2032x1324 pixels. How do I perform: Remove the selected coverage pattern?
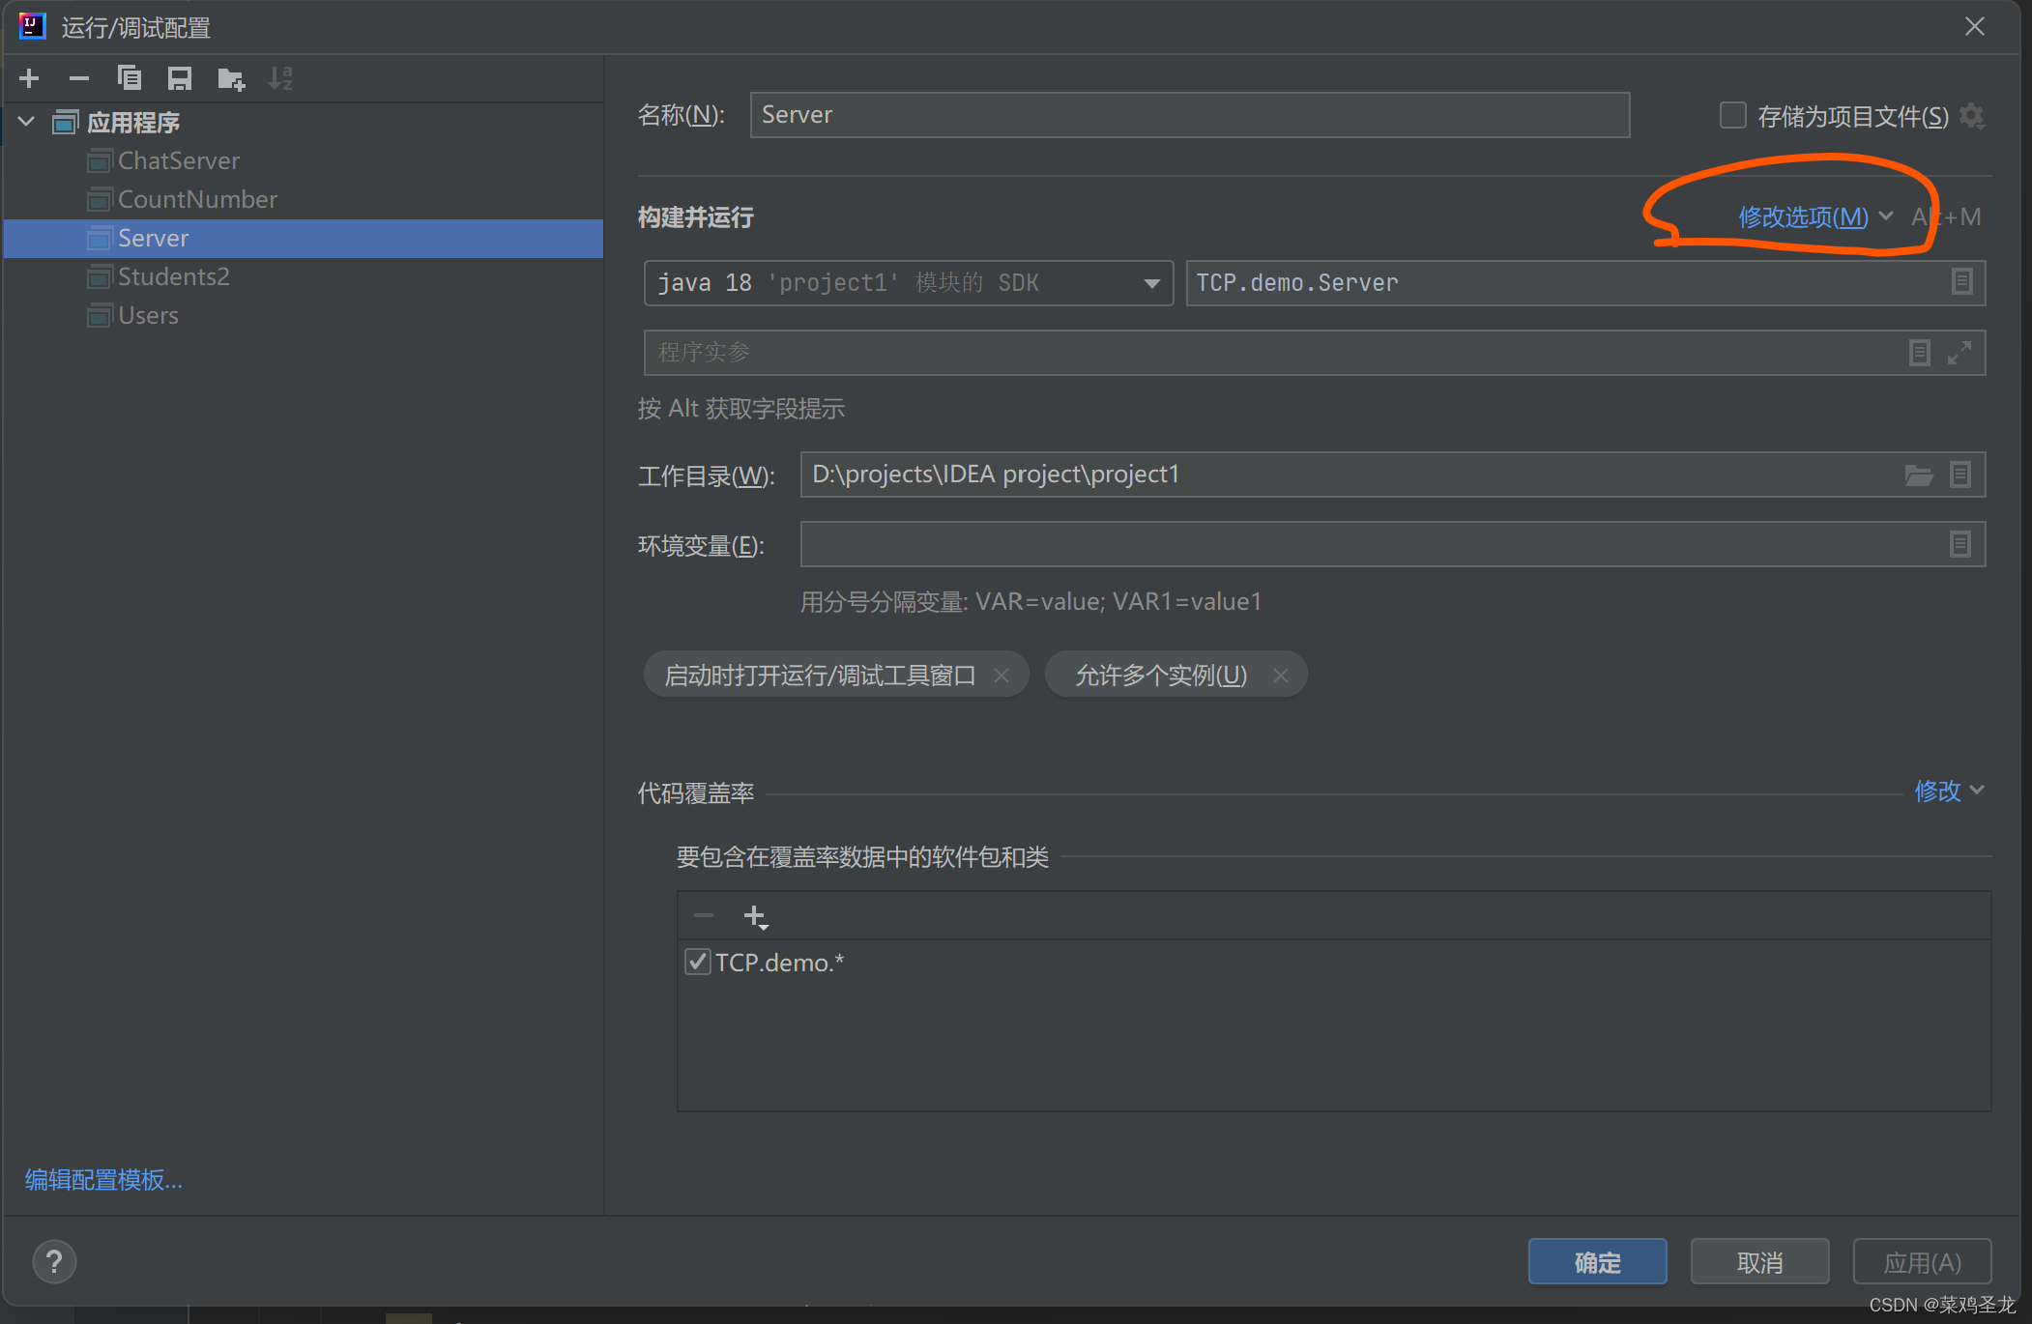pos(704,915)
